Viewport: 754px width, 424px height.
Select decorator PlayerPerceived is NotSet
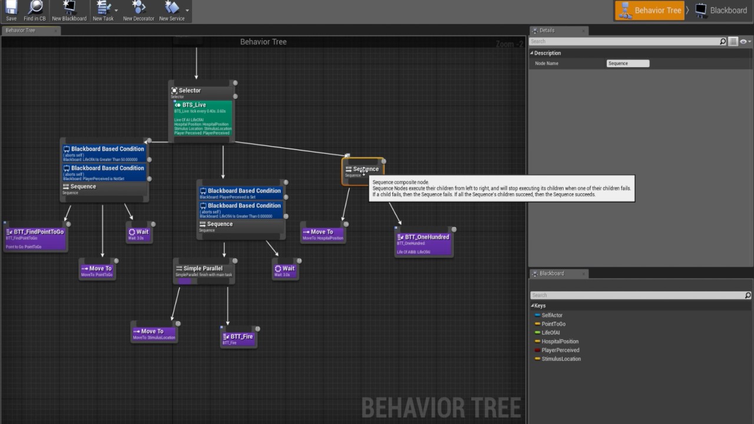105,172
